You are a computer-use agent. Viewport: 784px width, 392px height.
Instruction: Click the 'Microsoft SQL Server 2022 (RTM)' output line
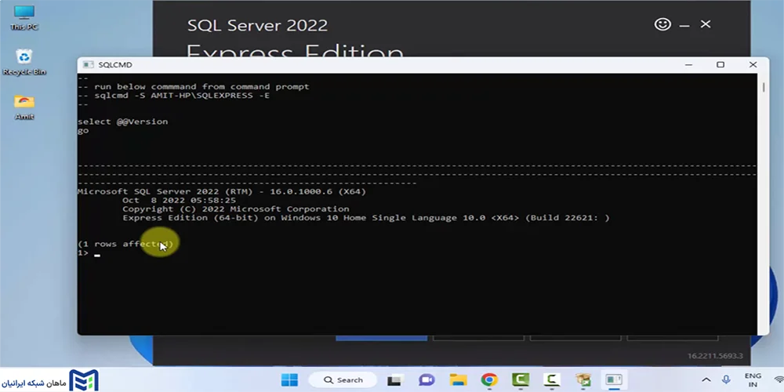(x=222, y=191)
